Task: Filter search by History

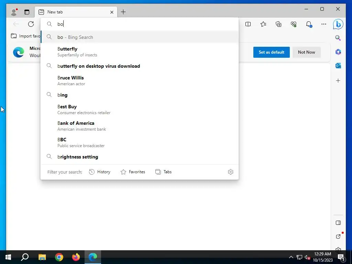Action: [x=100, y=172]
